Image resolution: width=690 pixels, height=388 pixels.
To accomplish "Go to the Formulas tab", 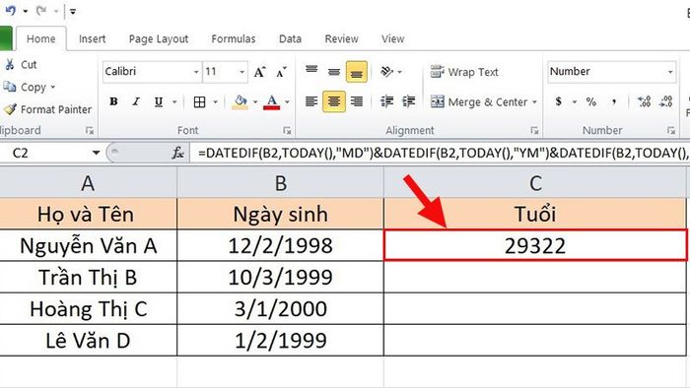I will (234, 38).
